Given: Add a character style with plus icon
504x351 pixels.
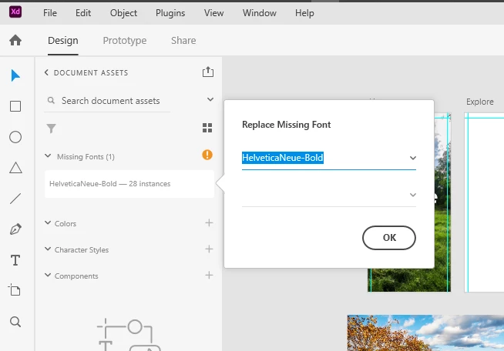Looking at the screenshot, I should [209, 249].
